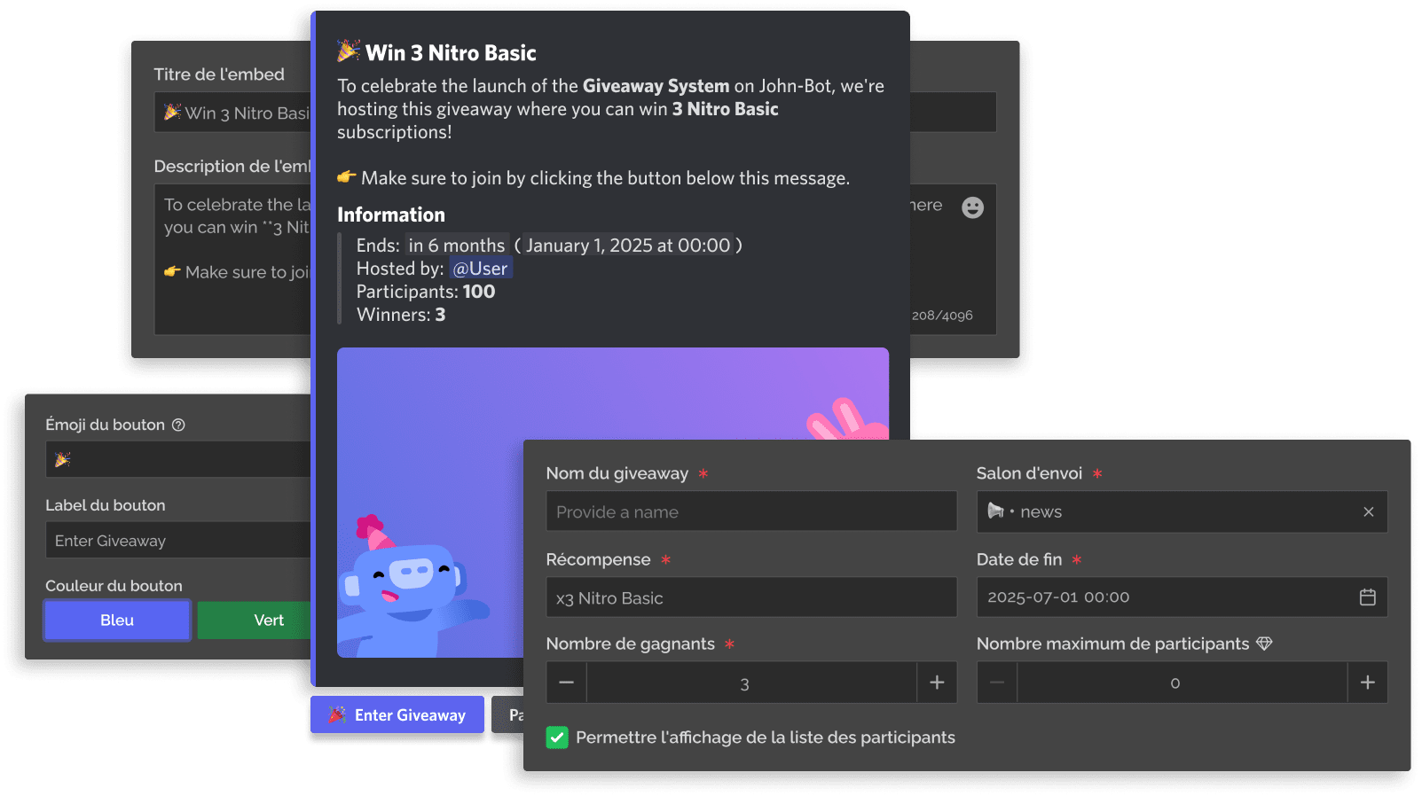The image size is (1422, 796).
Task: Click the premium diamond icon near participants
Action: (1264, 644)
